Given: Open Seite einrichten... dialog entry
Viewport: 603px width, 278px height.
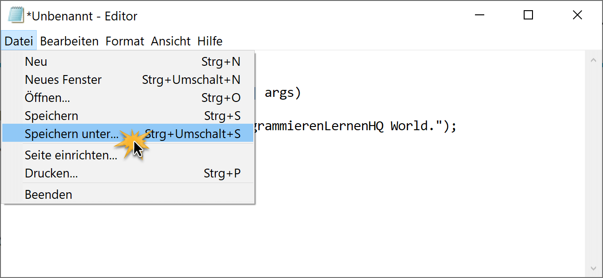Looking at the screenshot, I should click(128, 155).
